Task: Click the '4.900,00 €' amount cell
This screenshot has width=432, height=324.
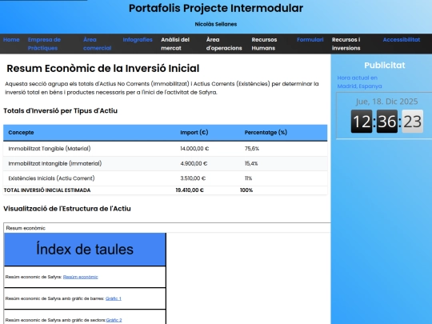Action: tap(194, 164)
